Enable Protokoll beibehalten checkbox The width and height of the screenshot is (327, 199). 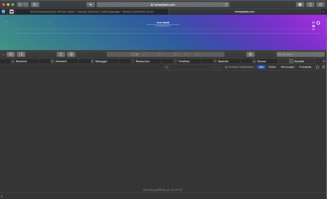(x=226, y=67)
